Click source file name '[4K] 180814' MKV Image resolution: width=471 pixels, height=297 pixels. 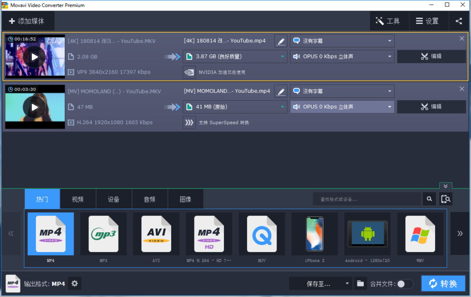pyautogui.click(x=112, y=41)
